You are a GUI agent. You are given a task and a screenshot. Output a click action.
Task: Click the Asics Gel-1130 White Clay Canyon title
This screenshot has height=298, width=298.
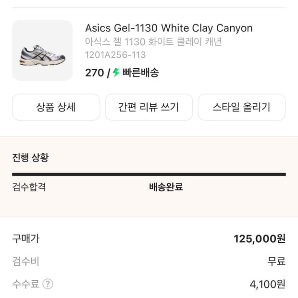pos(169,28)
